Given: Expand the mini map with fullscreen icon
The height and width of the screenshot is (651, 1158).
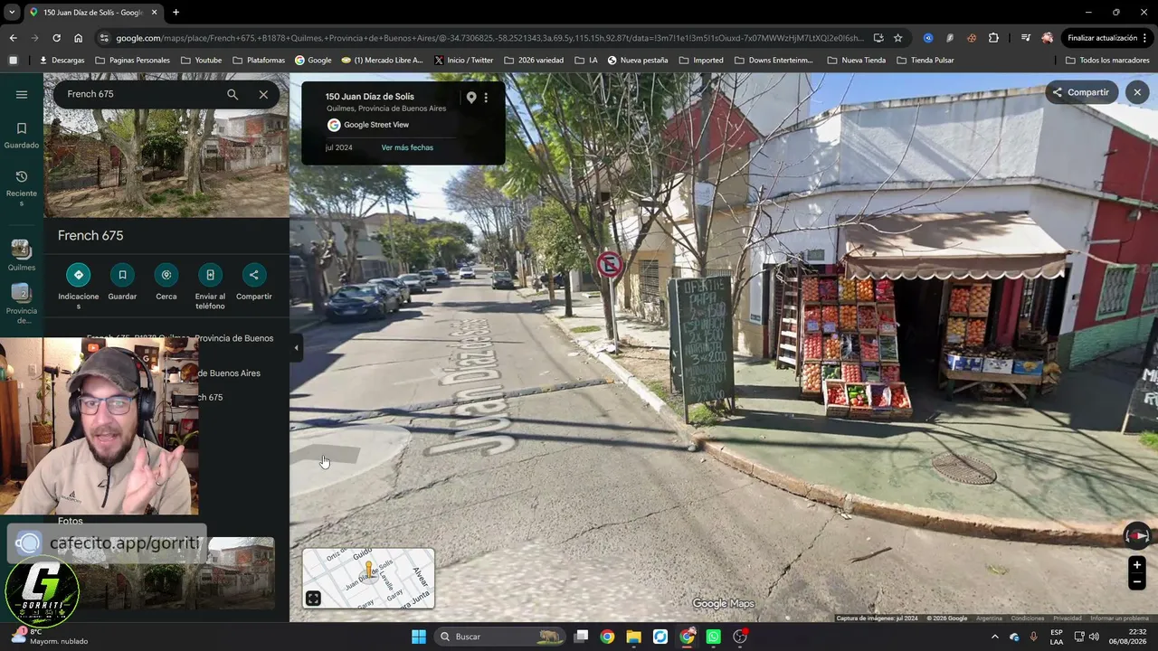Looking at the screenshot, I should click(x=313, y=598).
